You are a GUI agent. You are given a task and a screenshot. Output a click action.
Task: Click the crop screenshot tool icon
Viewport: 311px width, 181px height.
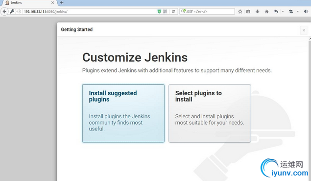tap(291, 11)
